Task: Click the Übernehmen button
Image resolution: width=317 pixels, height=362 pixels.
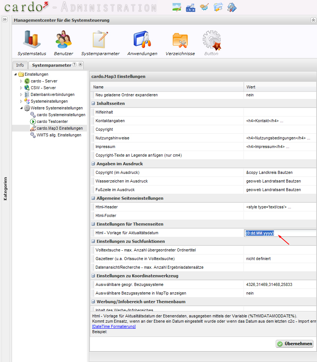Action: click(294, 344)
